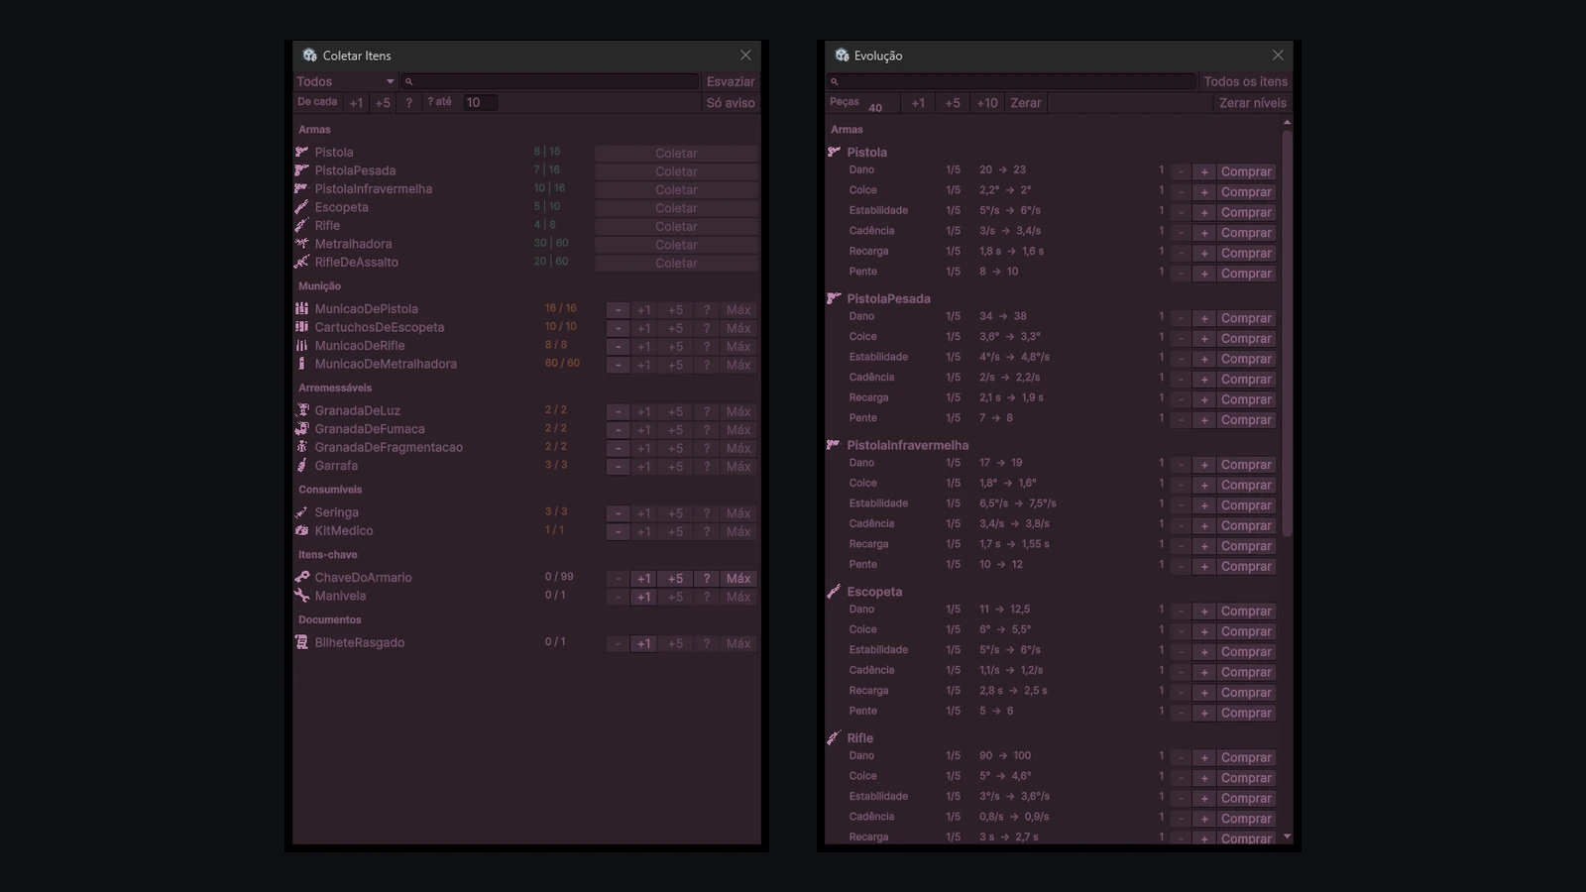Click +1 for ChaveDoArmario
This screenshot has width=1586, height=892.
tap(643, 579)
